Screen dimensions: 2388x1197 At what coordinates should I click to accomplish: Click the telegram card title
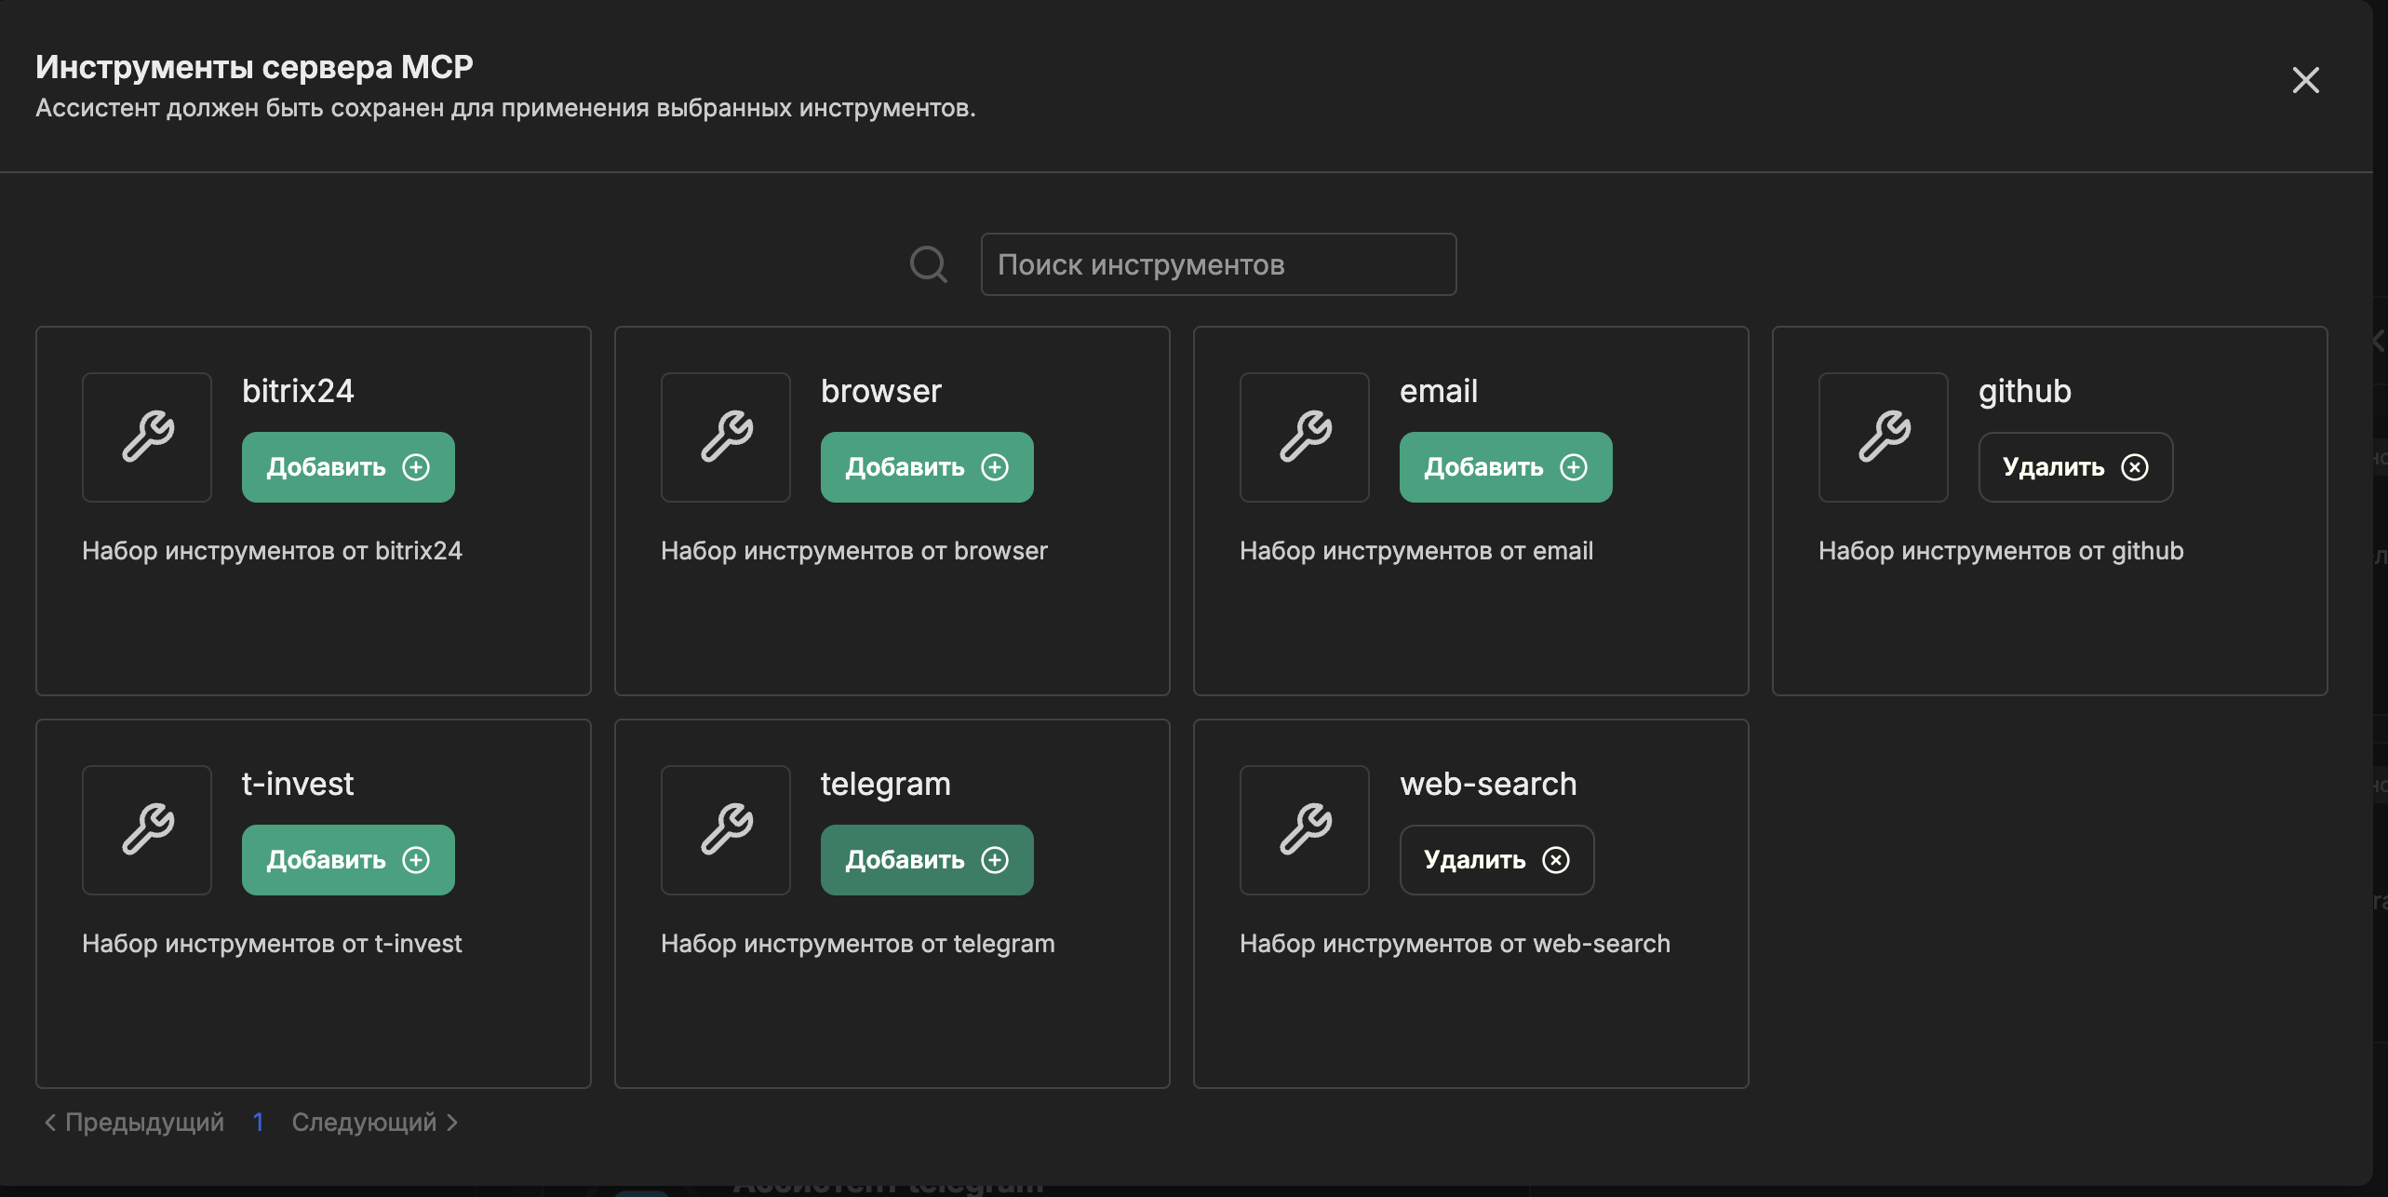click(x=886, y=784)
